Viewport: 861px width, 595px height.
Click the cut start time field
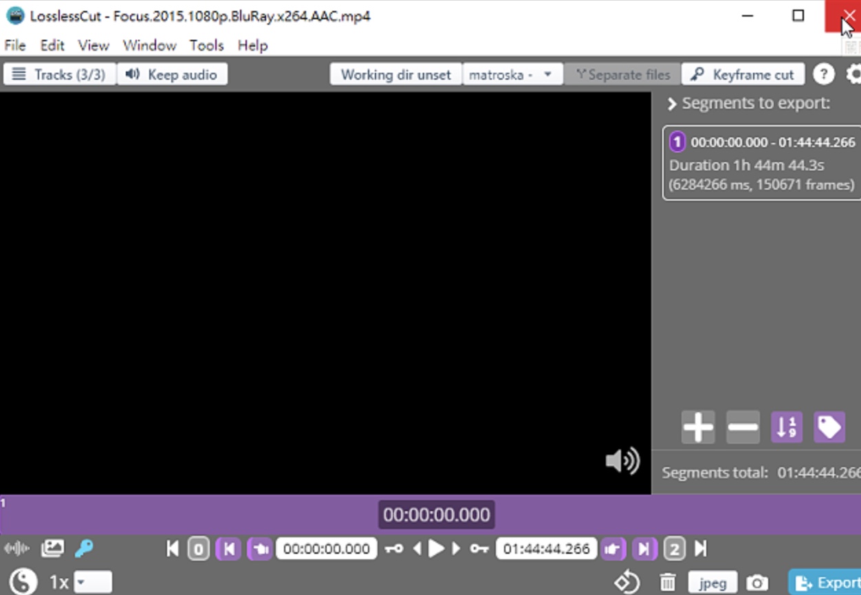[x=327, y=549]
